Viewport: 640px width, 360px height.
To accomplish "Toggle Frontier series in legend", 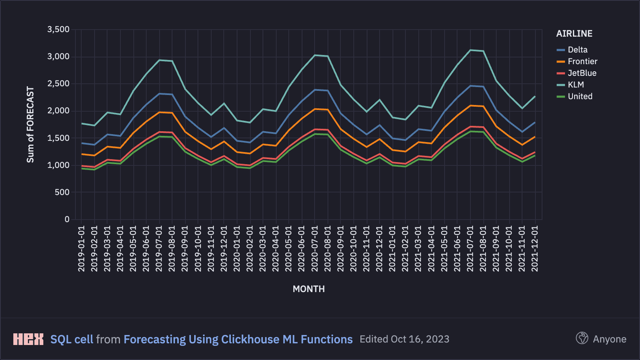I will (x=582, y=61).
